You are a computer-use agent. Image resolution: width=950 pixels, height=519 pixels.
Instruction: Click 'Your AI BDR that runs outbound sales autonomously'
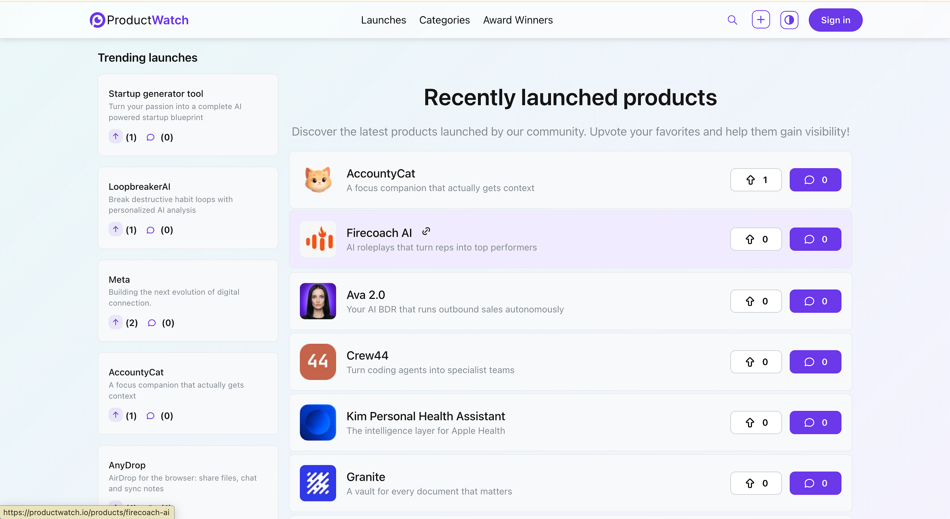coord(455,310)
